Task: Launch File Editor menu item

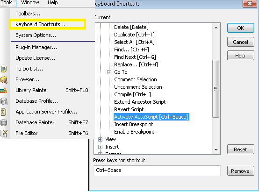Action: pos(52,133)
